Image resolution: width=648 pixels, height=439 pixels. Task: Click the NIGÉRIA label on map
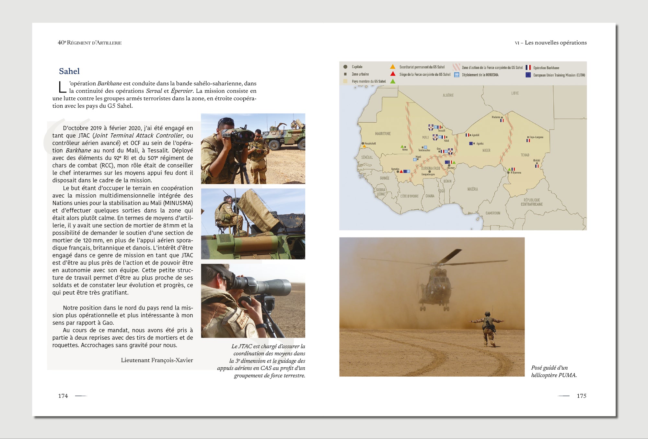pos(473,189)
